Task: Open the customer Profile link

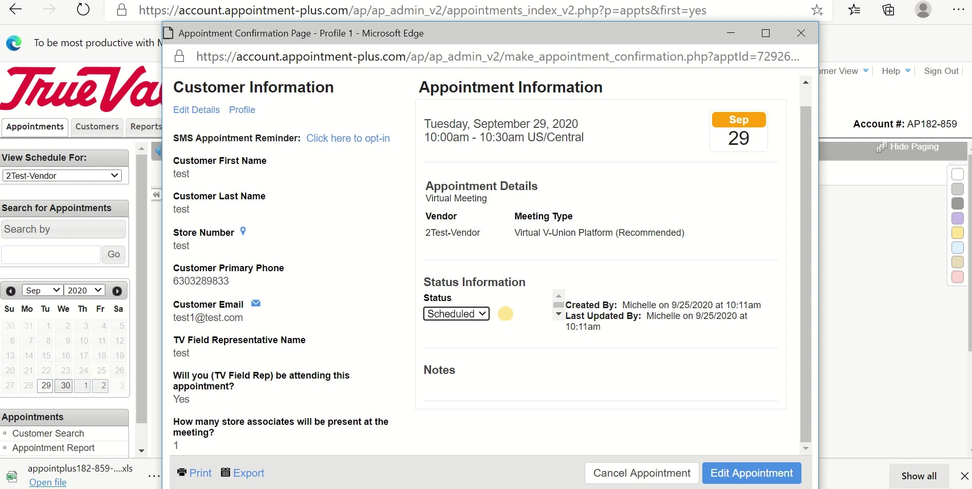Action: tap(242, 110)
